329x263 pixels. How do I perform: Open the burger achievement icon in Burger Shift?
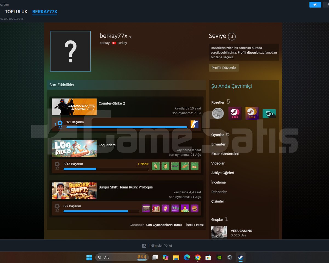point(194,208)
